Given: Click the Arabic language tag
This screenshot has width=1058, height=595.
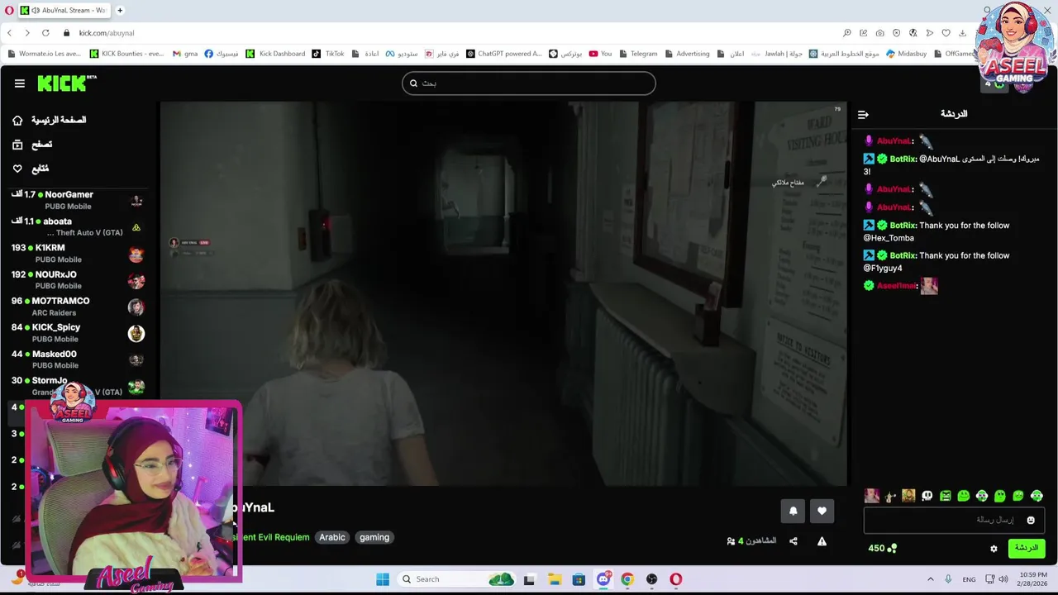Looking at the screenshot, I should point(332,537).
